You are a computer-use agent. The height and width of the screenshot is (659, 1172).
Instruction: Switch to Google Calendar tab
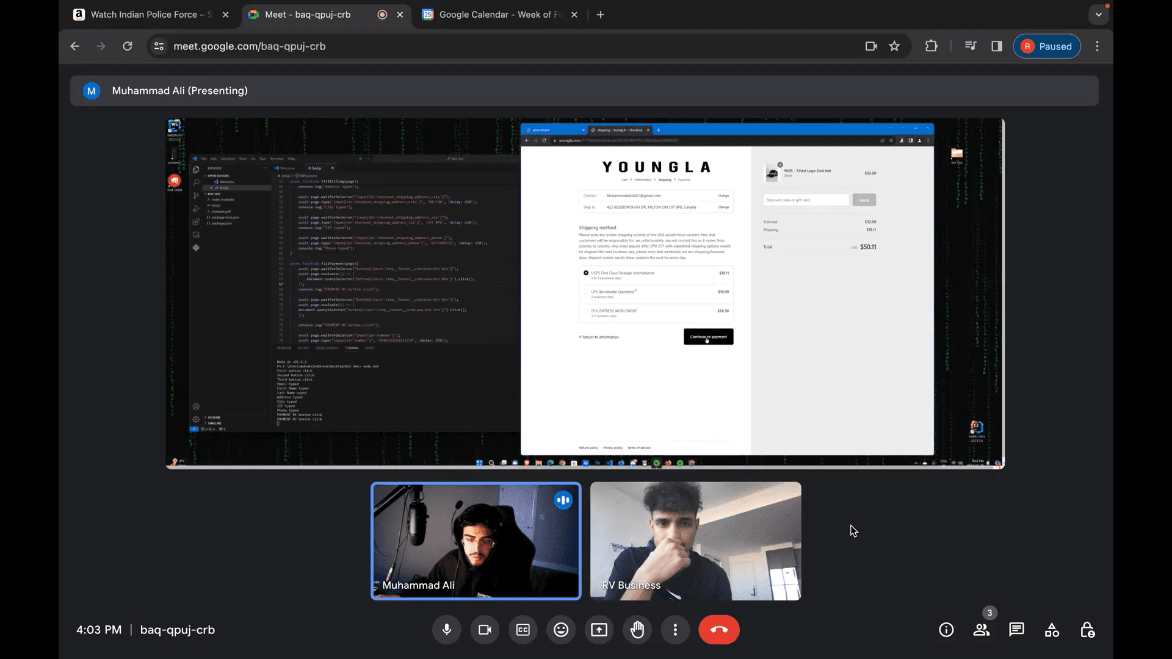pyautogui.click(x=499, y=15)
